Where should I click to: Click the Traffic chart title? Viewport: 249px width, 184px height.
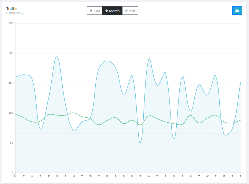point(12,9)
